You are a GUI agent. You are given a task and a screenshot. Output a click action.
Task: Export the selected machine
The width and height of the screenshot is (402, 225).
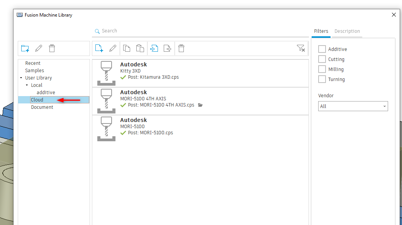167,48
